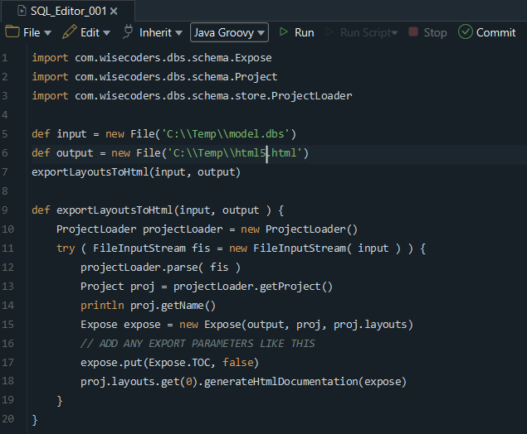The width and height of the screenshot is (527, 434).
Task: Click the Stop button label
Action: pyautogui.click(x=435, y=32)
